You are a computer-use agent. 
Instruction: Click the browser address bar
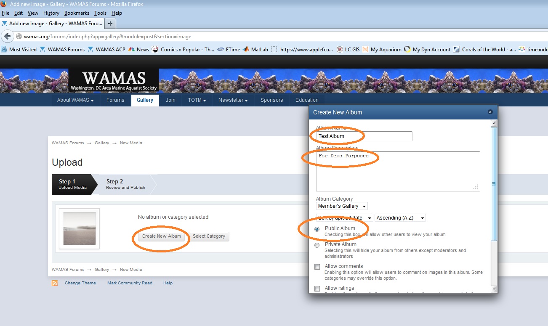(x=282, y=37)
